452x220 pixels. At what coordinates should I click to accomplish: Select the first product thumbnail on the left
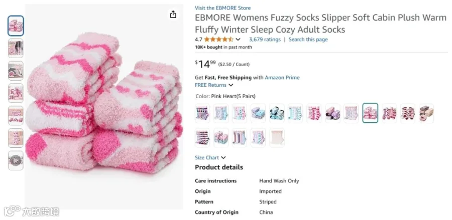coord(16,26)
